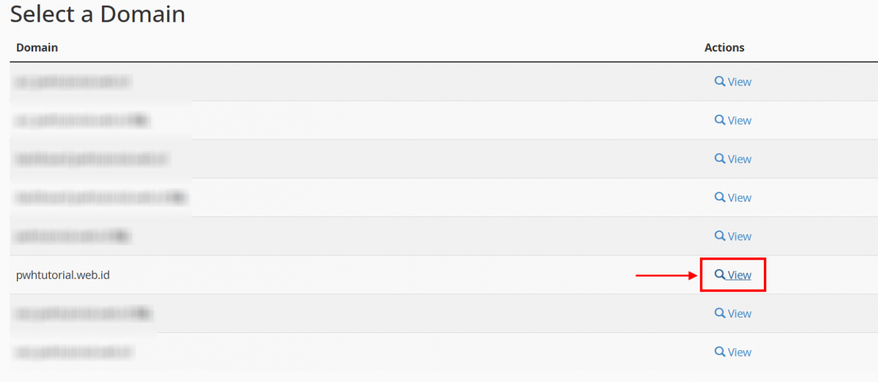Screen dimensions: 878x382
Task: Click the Domain column header
Action: coord(37,48)
